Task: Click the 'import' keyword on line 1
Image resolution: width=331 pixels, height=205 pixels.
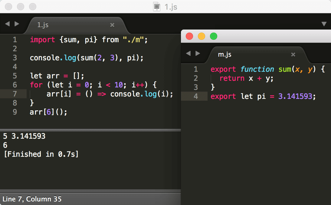Action: [x=42, y=40]
